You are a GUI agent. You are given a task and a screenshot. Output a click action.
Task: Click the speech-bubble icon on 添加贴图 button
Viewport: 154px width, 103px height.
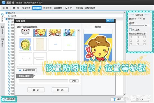[x=5, y=99]
